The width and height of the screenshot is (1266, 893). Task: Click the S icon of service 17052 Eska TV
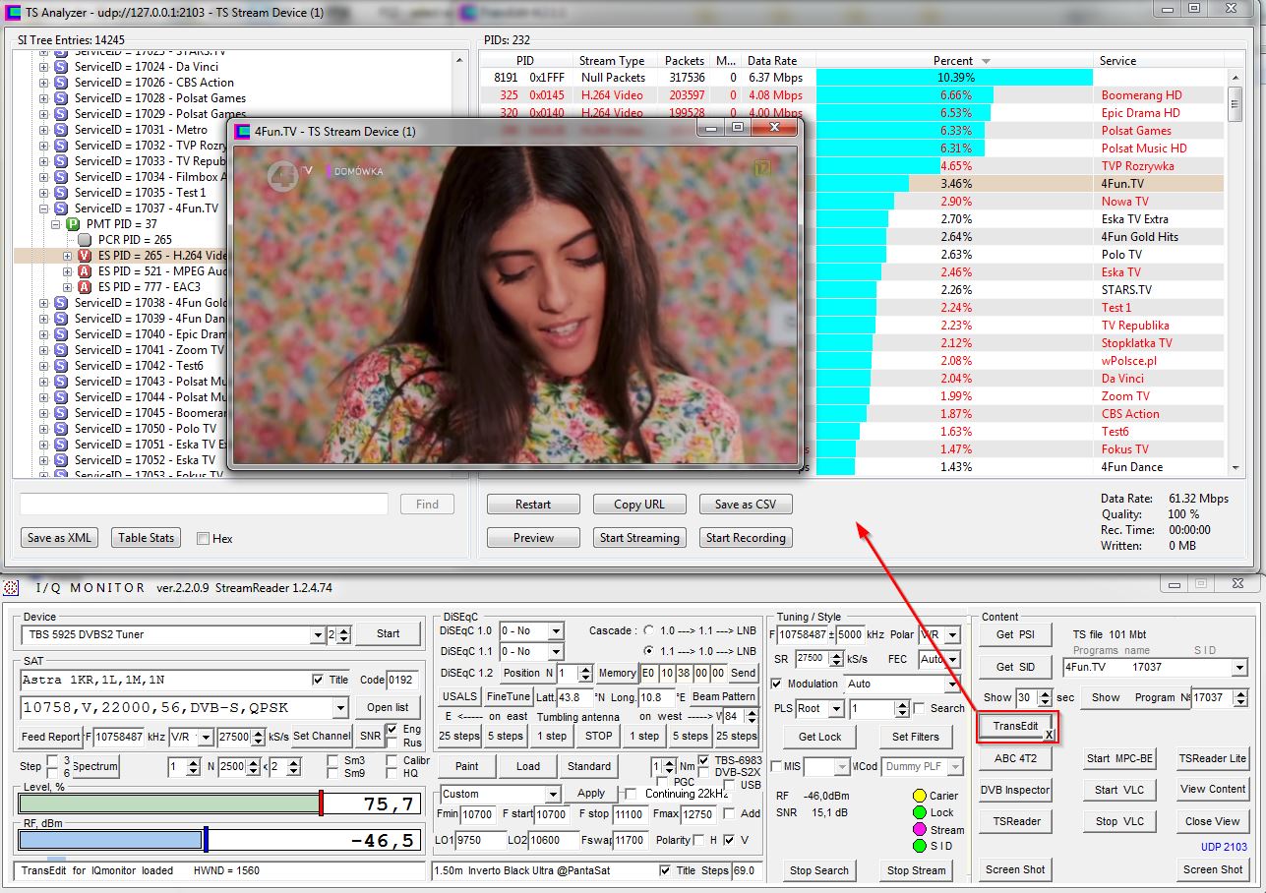coord(61,460)
